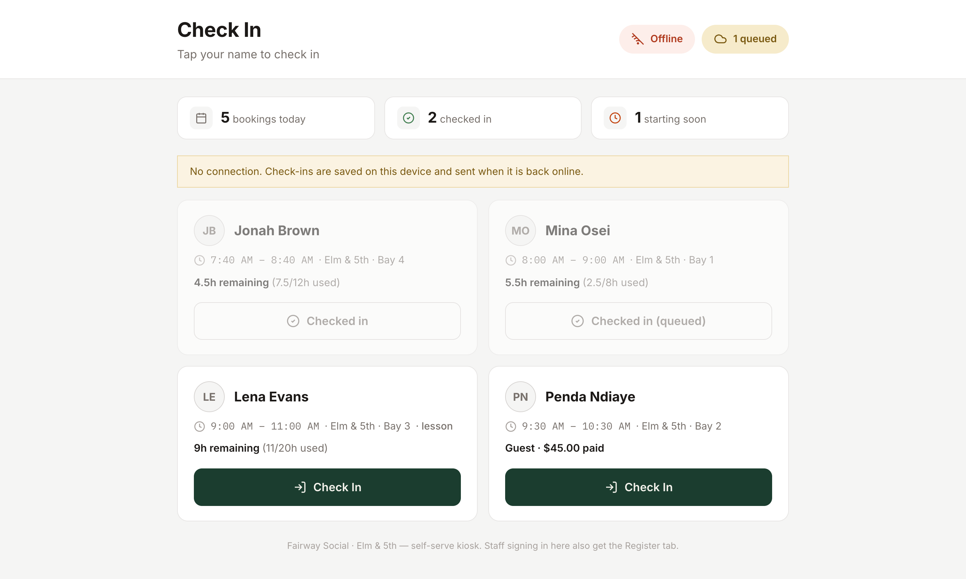Click check circle icon in Jonah's Checked in button

[293, 321]
